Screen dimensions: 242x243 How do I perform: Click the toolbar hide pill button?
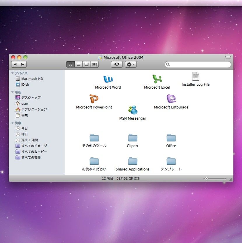click(228, 57)
